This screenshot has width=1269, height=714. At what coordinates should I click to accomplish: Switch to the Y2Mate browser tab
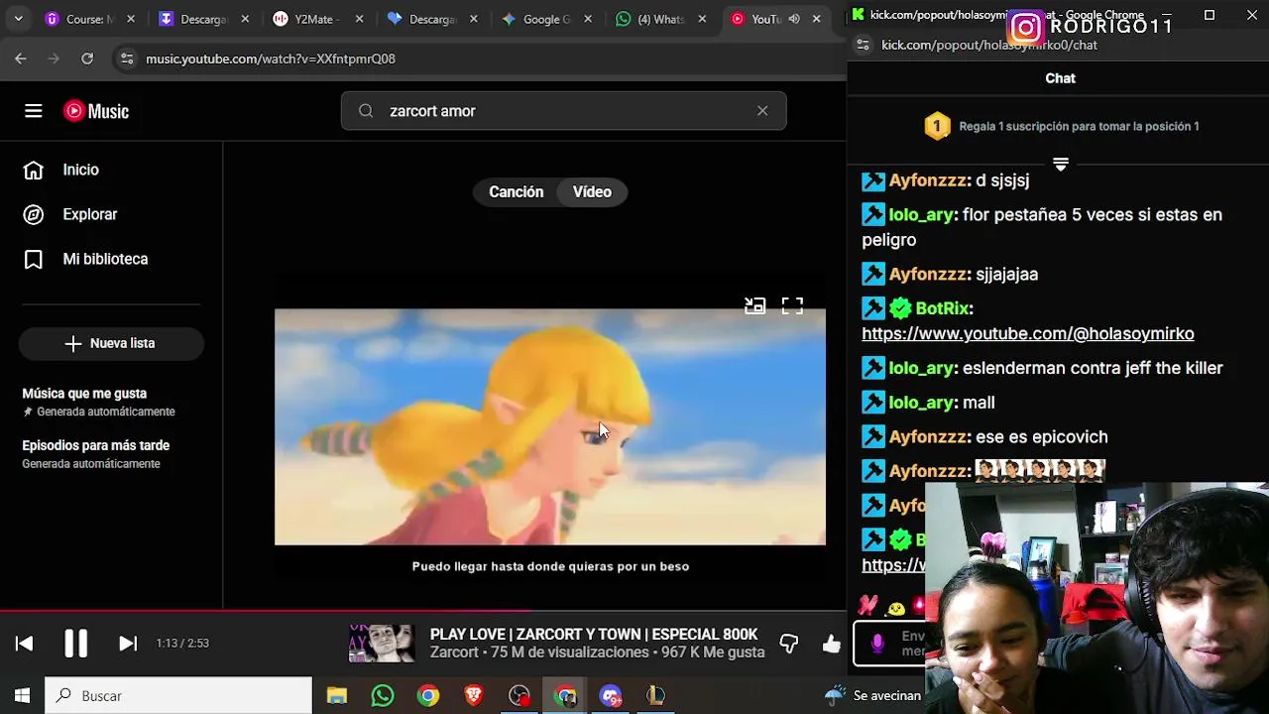[x=317, y=19]
